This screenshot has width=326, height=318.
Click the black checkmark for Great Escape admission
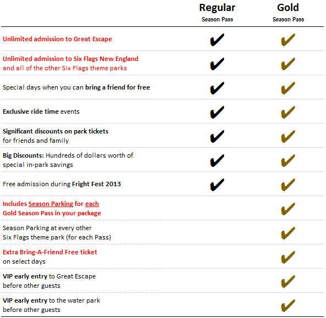[217, 40]
